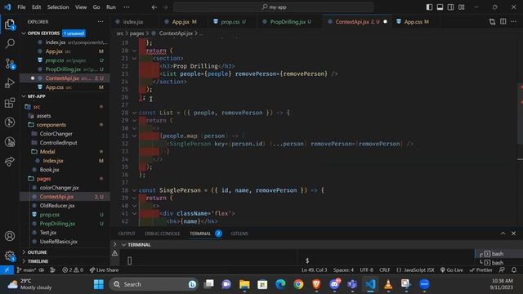Click the VLC icon in taskbar
Screen dimensions: 523x294
(x=388, y=284)
